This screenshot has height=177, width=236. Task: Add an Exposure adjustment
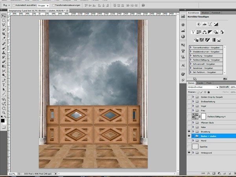click(216, 24)
